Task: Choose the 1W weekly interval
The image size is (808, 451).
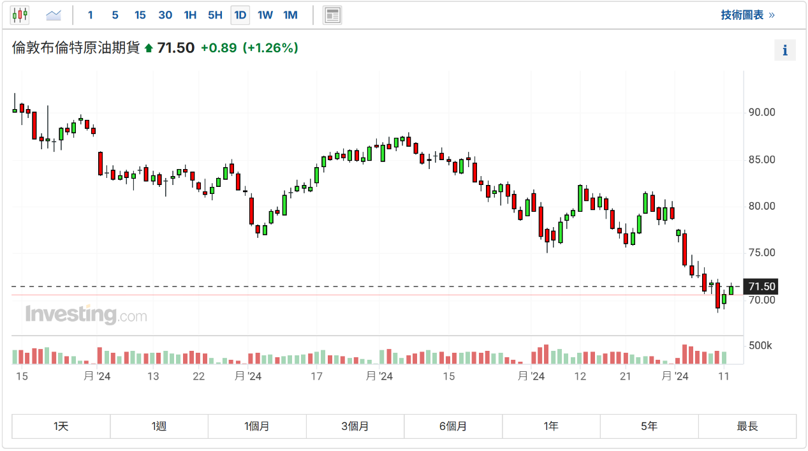Action: (x=265, y=15)
